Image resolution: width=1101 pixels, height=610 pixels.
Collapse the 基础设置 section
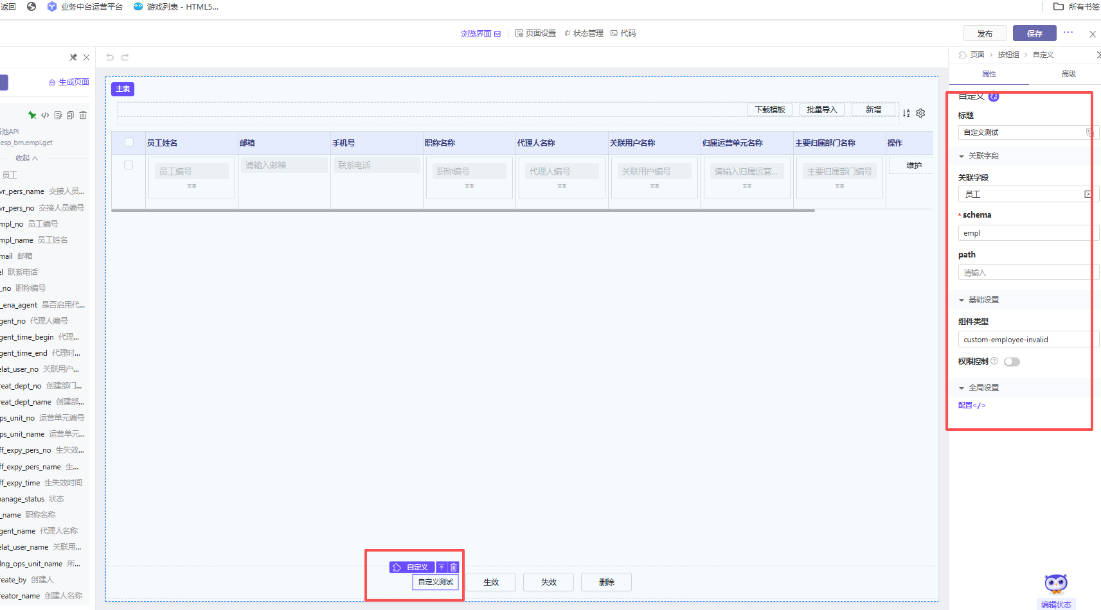[x=962, y=300]
